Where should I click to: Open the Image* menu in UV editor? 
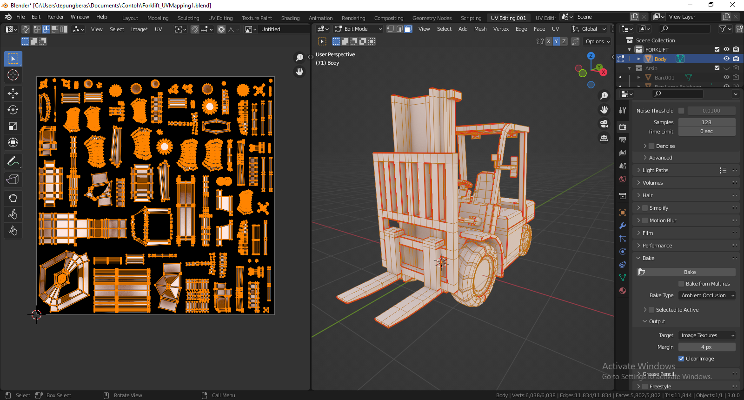point(139,29)
